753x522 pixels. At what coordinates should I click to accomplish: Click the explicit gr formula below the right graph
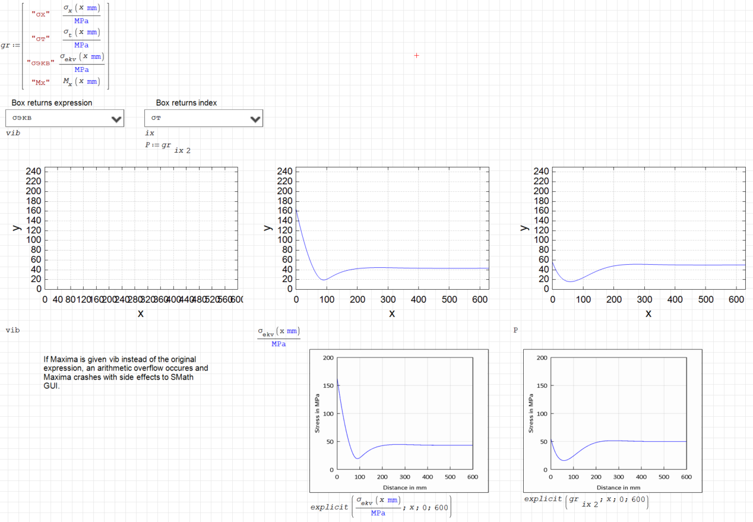pos(586,501)
